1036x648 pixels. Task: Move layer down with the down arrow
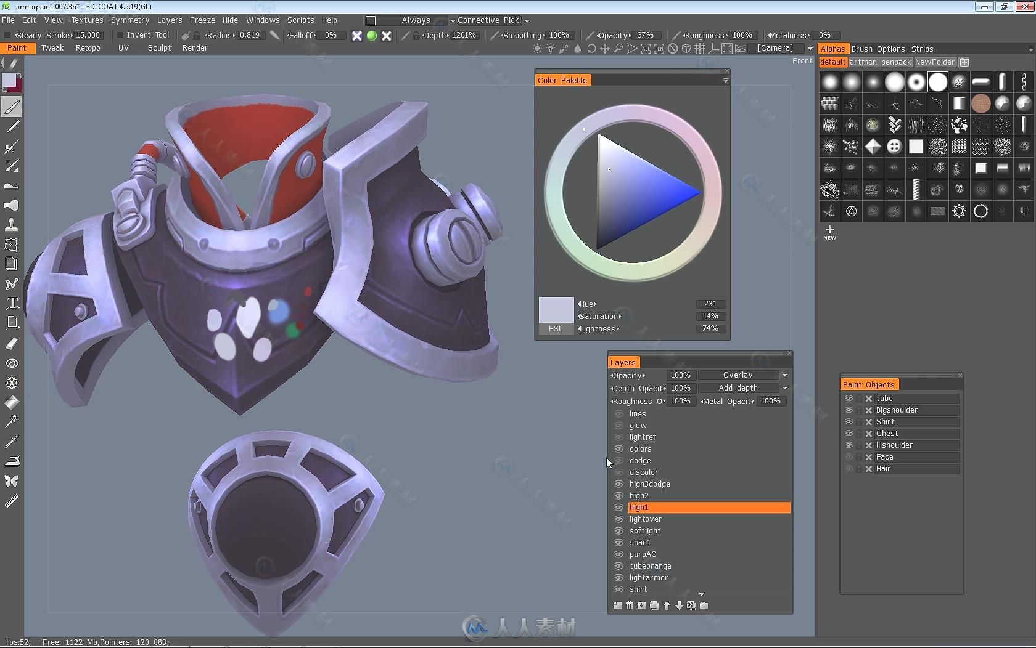click(x=679, y=605)
